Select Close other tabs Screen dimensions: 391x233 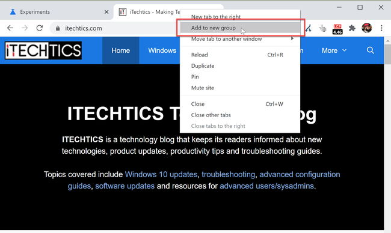pyautogui.click(x=240, y=115)
